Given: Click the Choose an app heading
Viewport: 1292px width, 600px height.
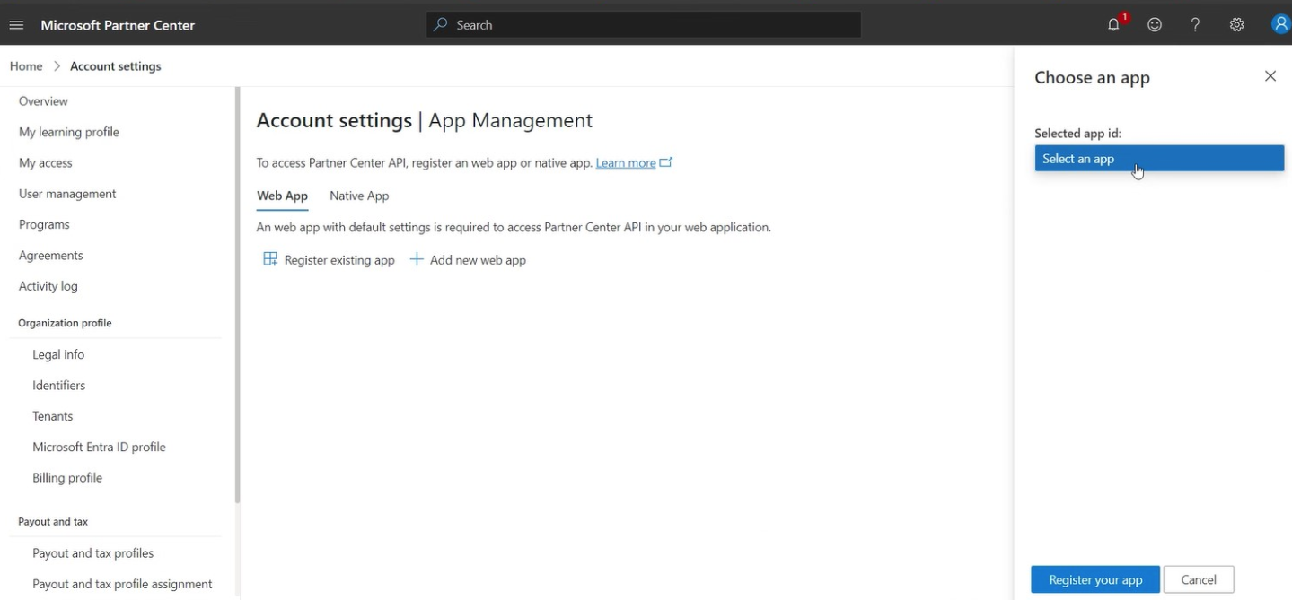Looking at the screenshot, I should [x=1092, y=77].
